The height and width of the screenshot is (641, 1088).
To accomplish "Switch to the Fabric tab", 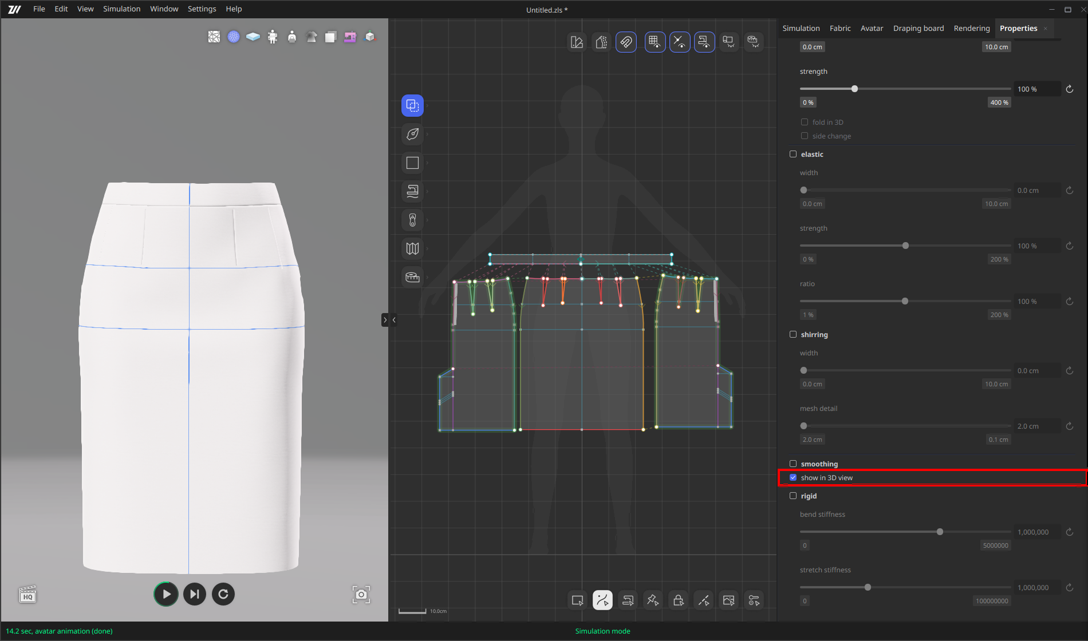I will click(x=839, y=29).
